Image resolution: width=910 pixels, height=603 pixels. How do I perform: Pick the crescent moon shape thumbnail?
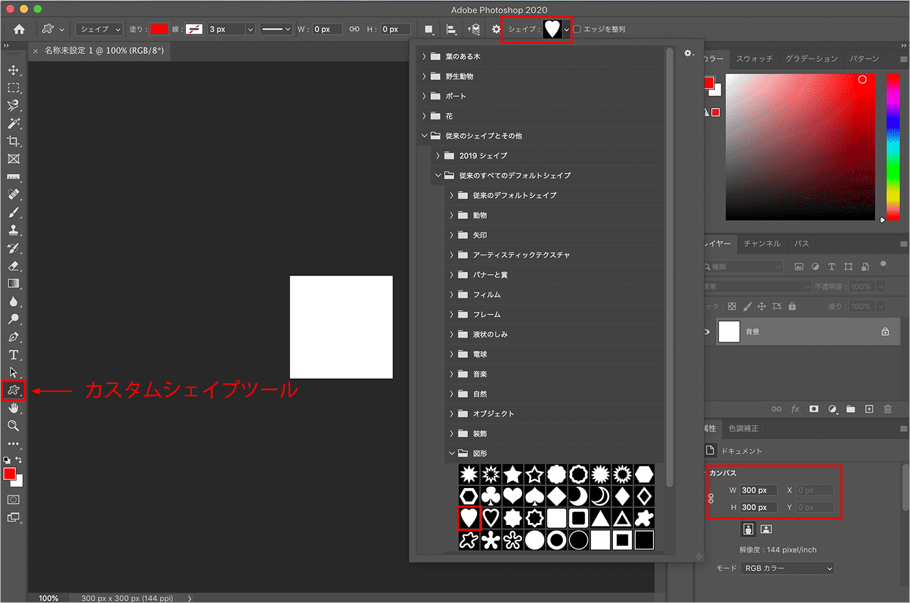[x=578, y=496]
